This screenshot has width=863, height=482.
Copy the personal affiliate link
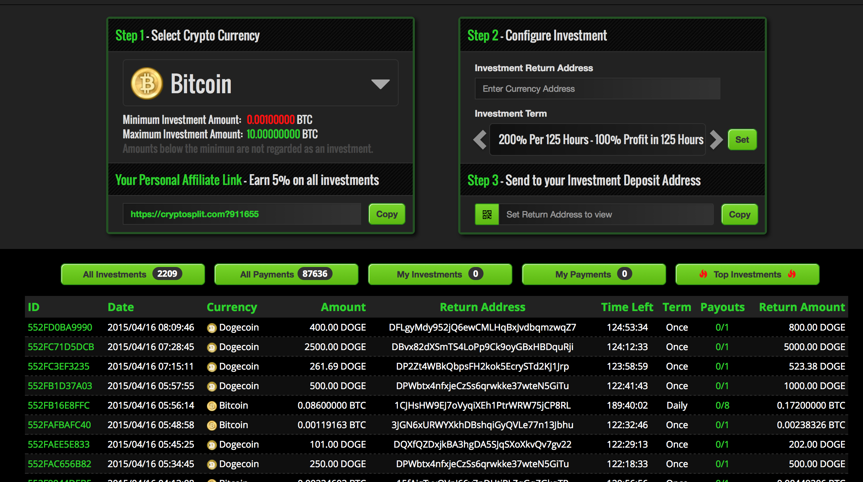(387, 214)
